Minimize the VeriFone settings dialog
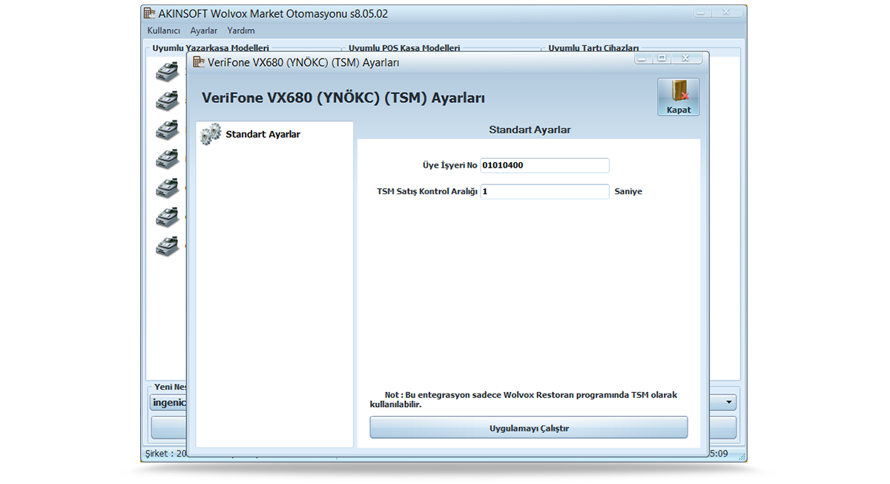890x484 pixels. click(x=642, y=58)
